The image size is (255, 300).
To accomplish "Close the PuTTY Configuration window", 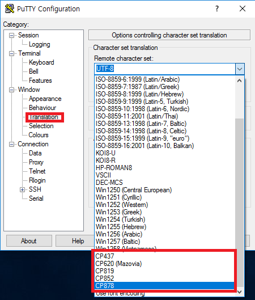I will click(243, 9).
